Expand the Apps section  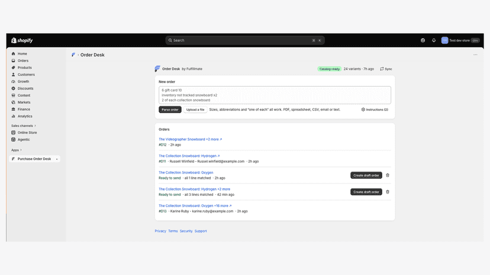(x=16, y=150)
